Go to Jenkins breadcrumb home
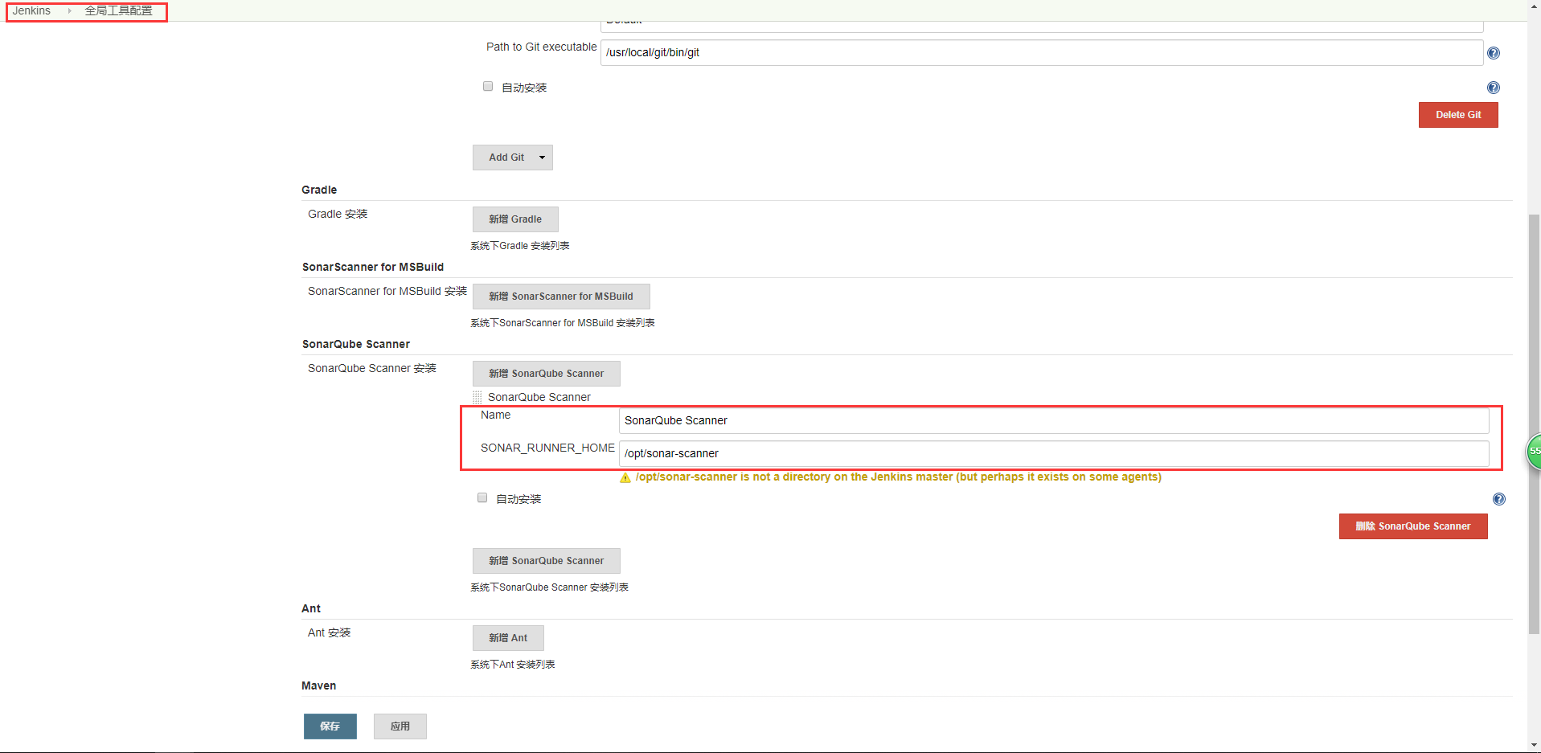The width and height of the screenshot is (1541, 753). 31,11
